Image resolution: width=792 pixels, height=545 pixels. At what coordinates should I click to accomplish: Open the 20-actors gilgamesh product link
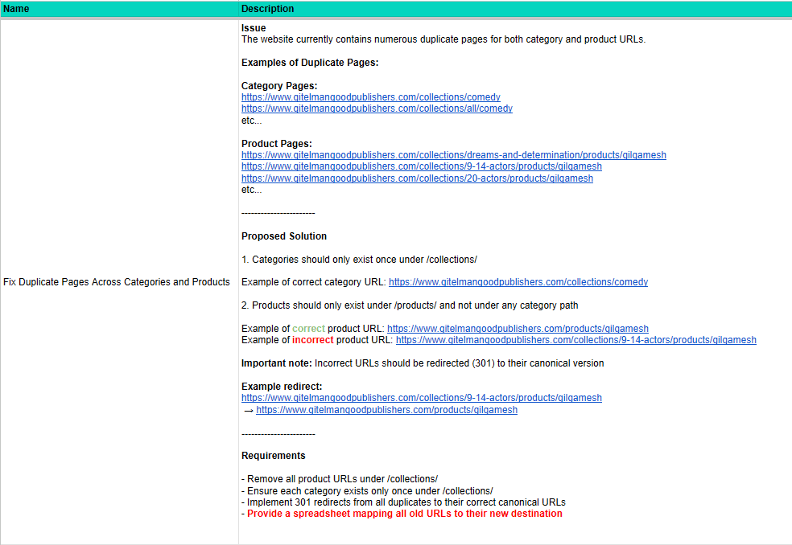417,178
